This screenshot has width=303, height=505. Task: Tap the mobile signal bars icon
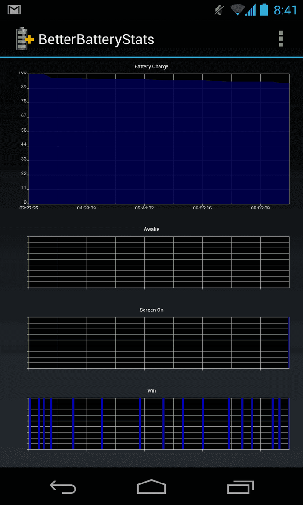pyautogui.click(x=251, y=10)
